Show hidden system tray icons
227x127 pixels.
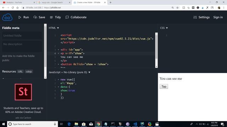coord(196,124)
